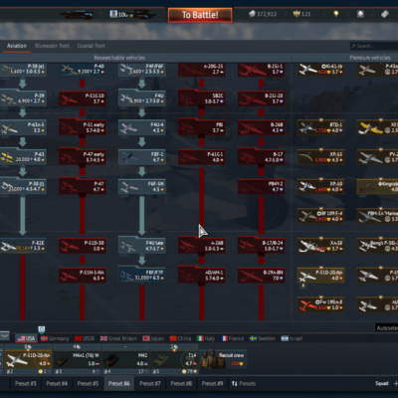Click the Autoselect button
Viewport: 398px width, 398px height.
tap(387, 328)
